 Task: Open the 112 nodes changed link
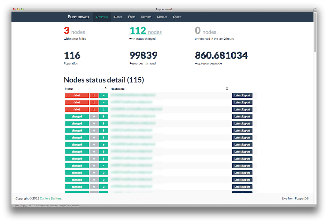[145, 31]
